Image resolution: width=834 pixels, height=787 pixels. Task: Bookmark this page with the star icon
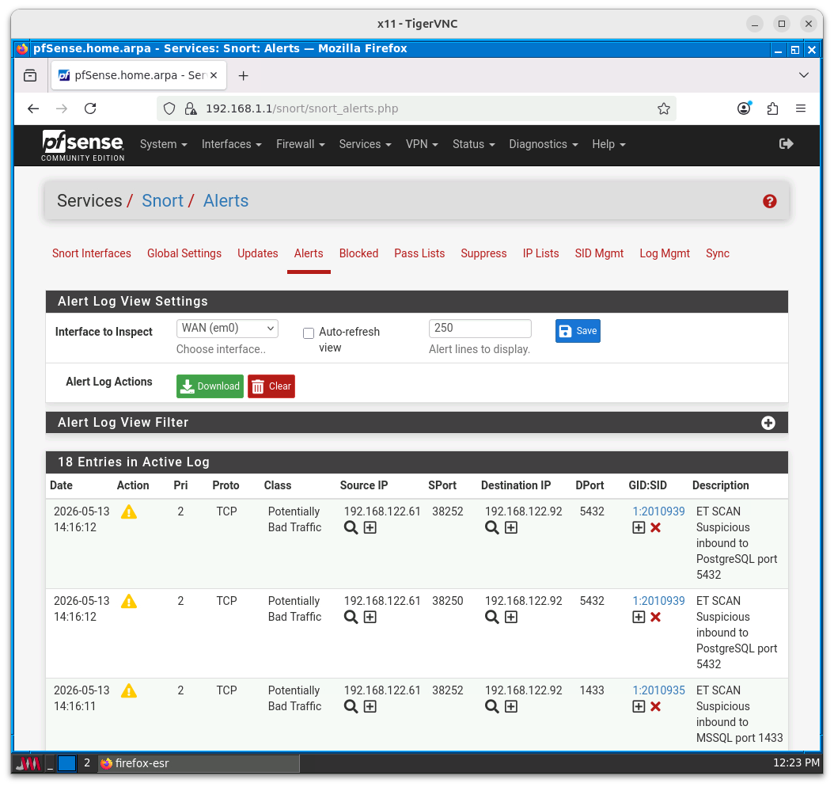(664, 109)
